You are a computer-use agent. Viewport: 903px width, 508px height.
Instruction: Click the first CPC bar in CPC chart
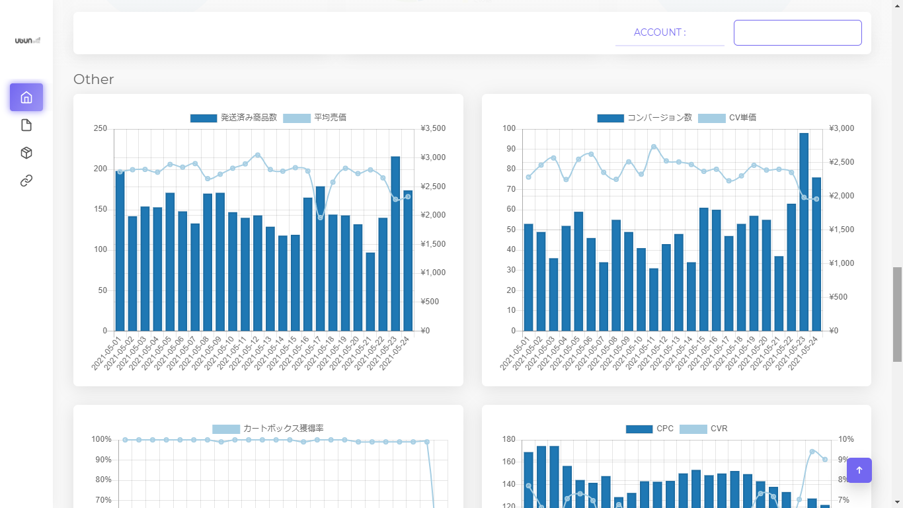(x=528, y=480)
